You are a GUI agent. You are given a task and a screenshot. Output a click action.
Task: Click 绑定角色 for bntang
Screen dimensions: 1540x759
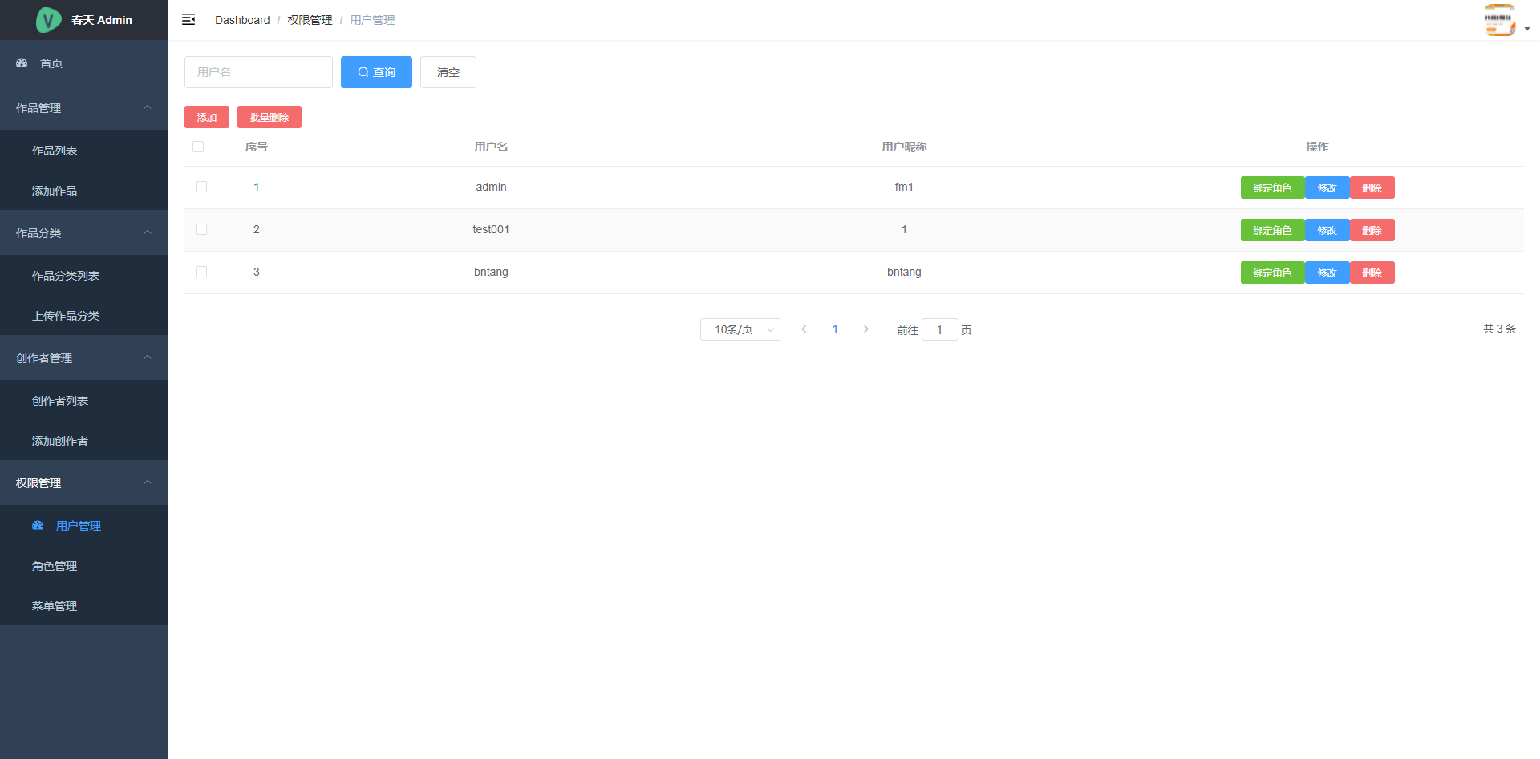(1272, 273)
